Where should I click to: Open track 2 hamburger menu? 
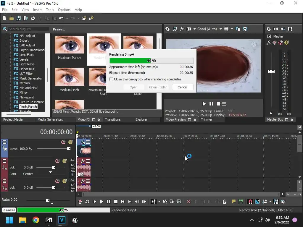4,161
